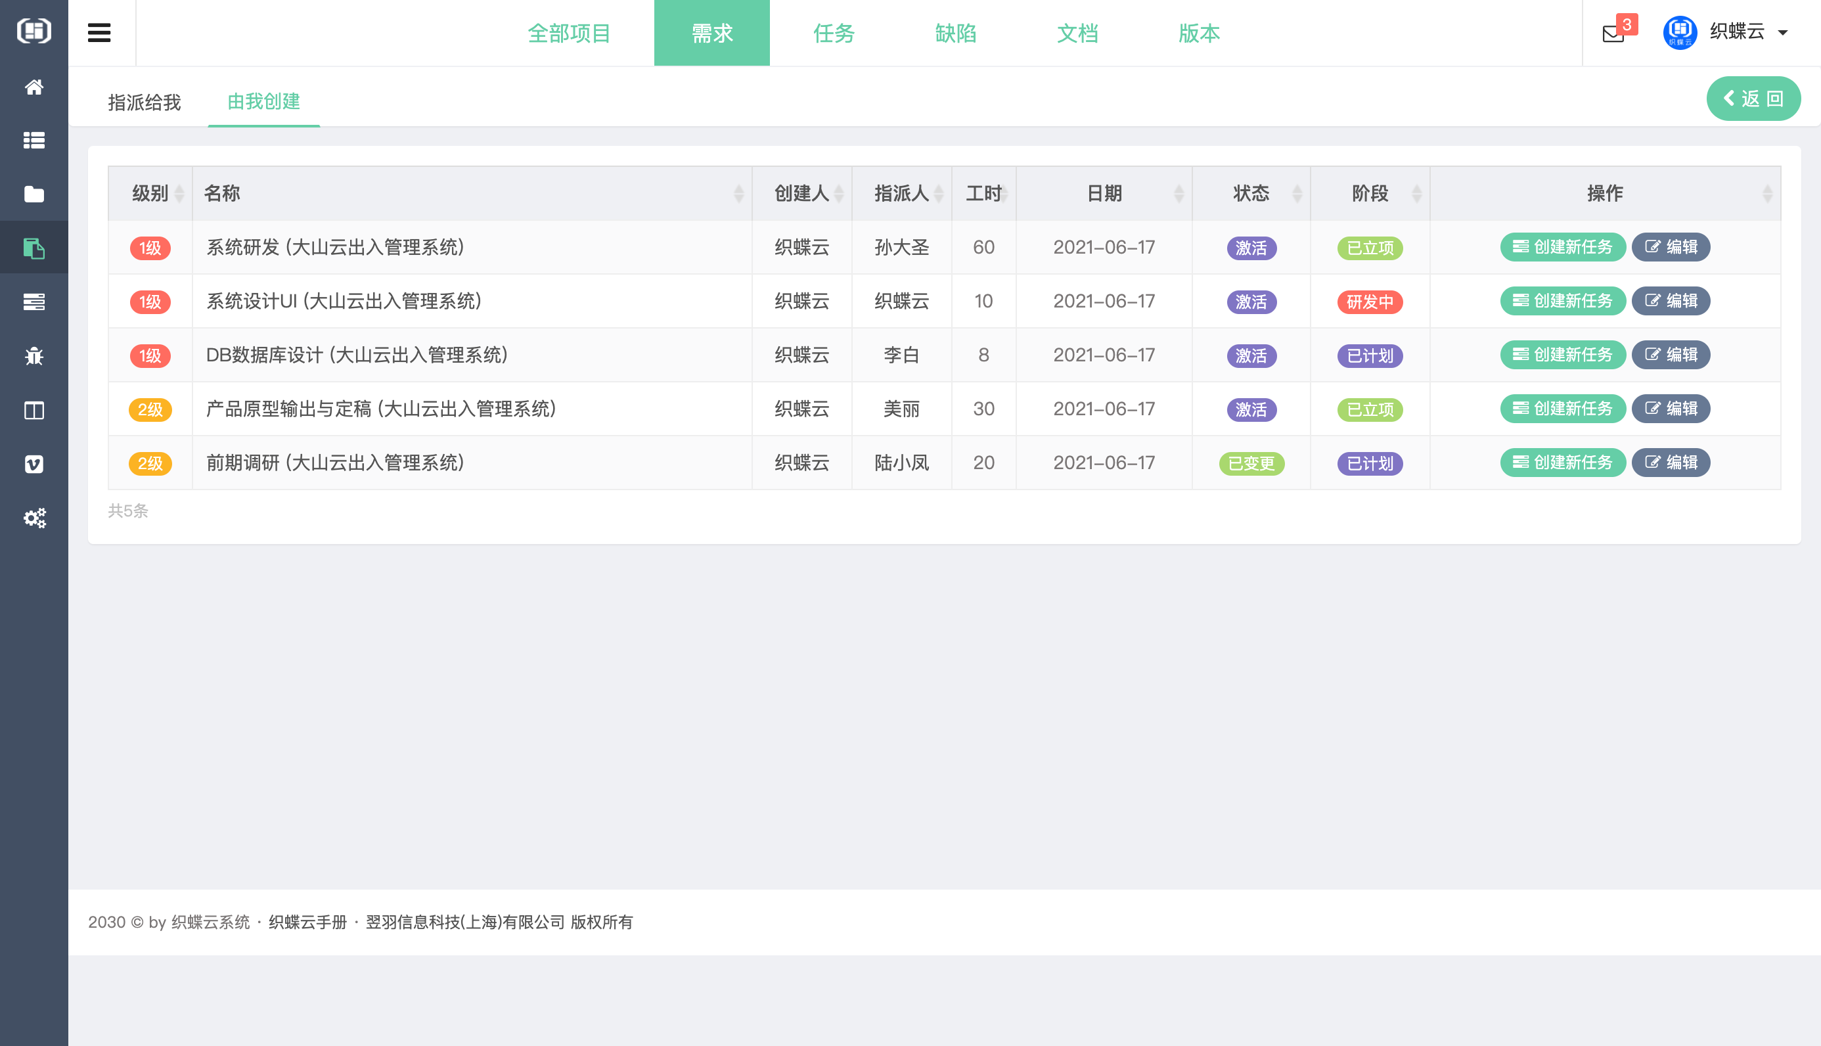Screen dimensions: 1821x1046
Task: Click 创建新任务 for 系统研发 row
Action: (1562, 247)
